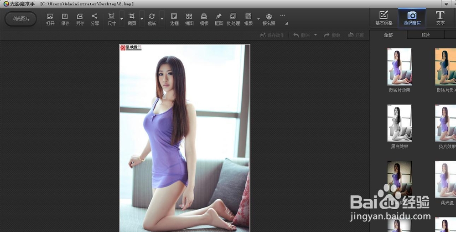
Task: Select the 全部 effects tab
Action: click(x=388, y=35)
